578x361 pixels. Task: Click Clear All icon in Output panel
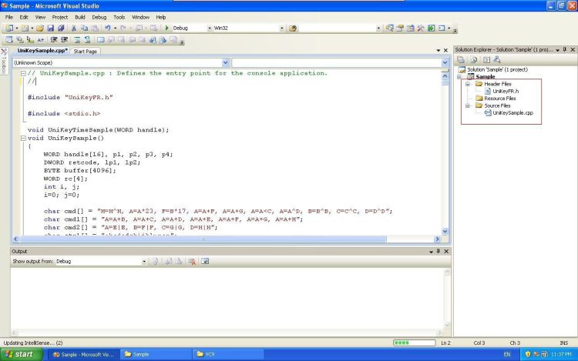[x=192, y=261]
